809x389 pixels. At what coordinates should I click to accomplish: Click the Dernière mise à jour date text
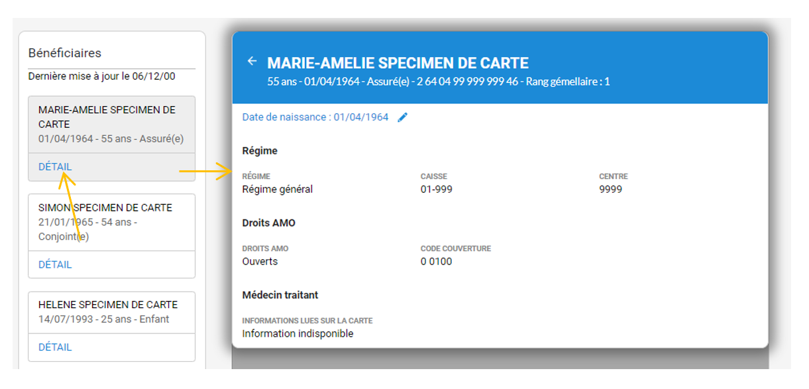click(x=101, y=76)
